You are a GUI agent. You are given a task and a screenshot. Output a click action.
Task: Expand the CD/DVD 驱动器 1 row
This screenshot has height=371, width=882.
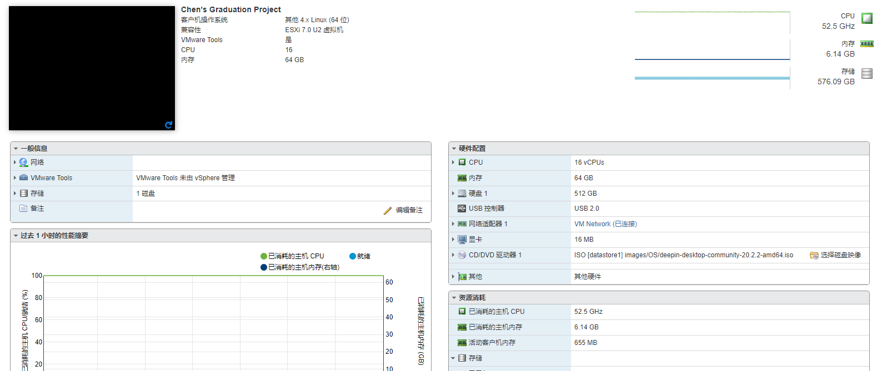click(453, 255)
